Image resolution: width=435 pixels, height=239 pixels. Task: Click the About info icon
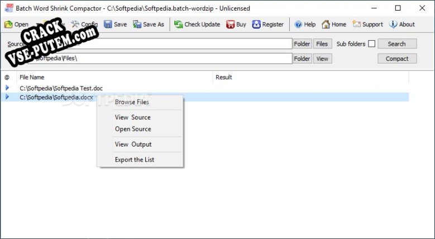point(393,25)
